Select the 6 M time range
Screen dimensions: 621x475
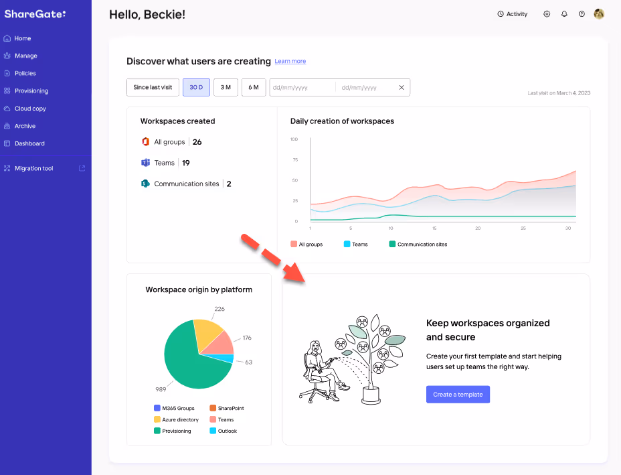(x=254, y=87)
